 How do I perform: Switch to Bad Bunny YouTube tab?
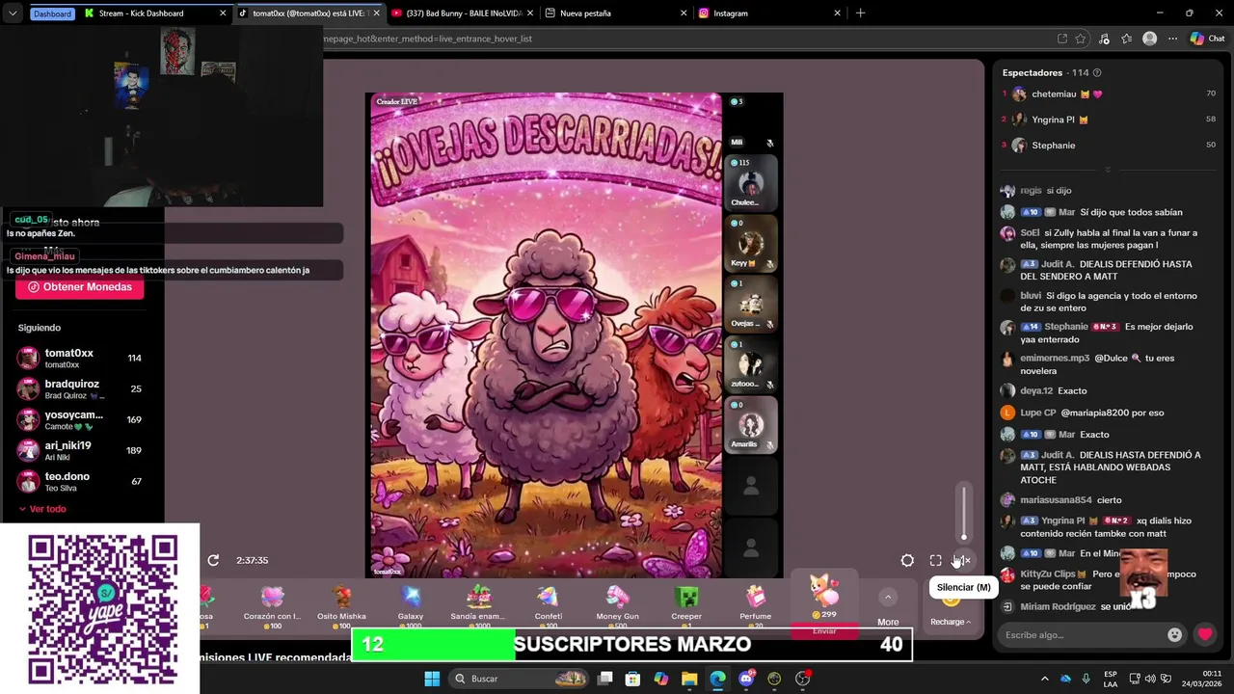tap(462, 13)
